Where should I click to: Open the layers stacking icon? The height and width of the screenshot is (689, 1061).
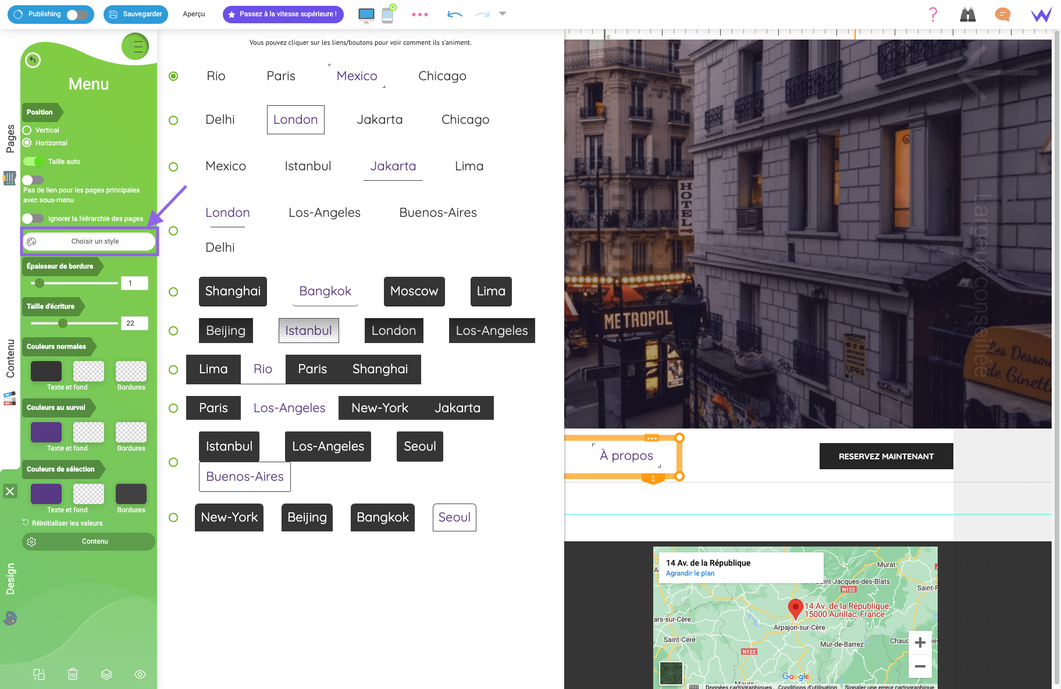pyautogui.click(x=106, y=674)
